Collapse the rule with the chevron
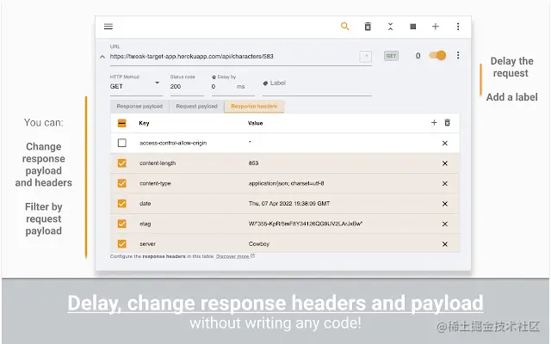This screenshot has width=551, height=344. click(x=102, y=57)
